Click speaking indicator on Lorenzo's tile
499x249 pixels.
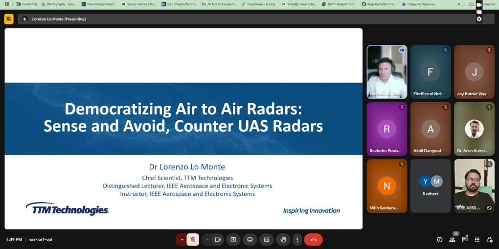tap(402, 50)
